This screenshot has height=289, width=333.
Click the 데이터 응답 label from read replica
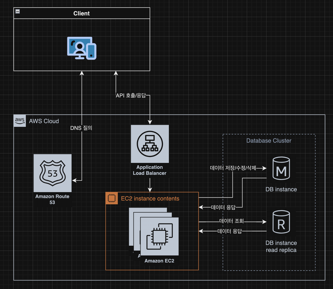pos(229,231)
